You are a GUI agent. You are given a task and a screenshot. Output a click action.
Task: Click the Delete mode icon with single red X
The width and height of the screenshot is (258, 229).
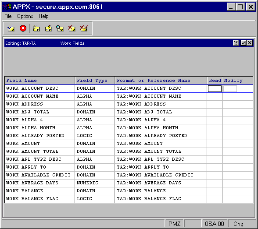point(72,28)
